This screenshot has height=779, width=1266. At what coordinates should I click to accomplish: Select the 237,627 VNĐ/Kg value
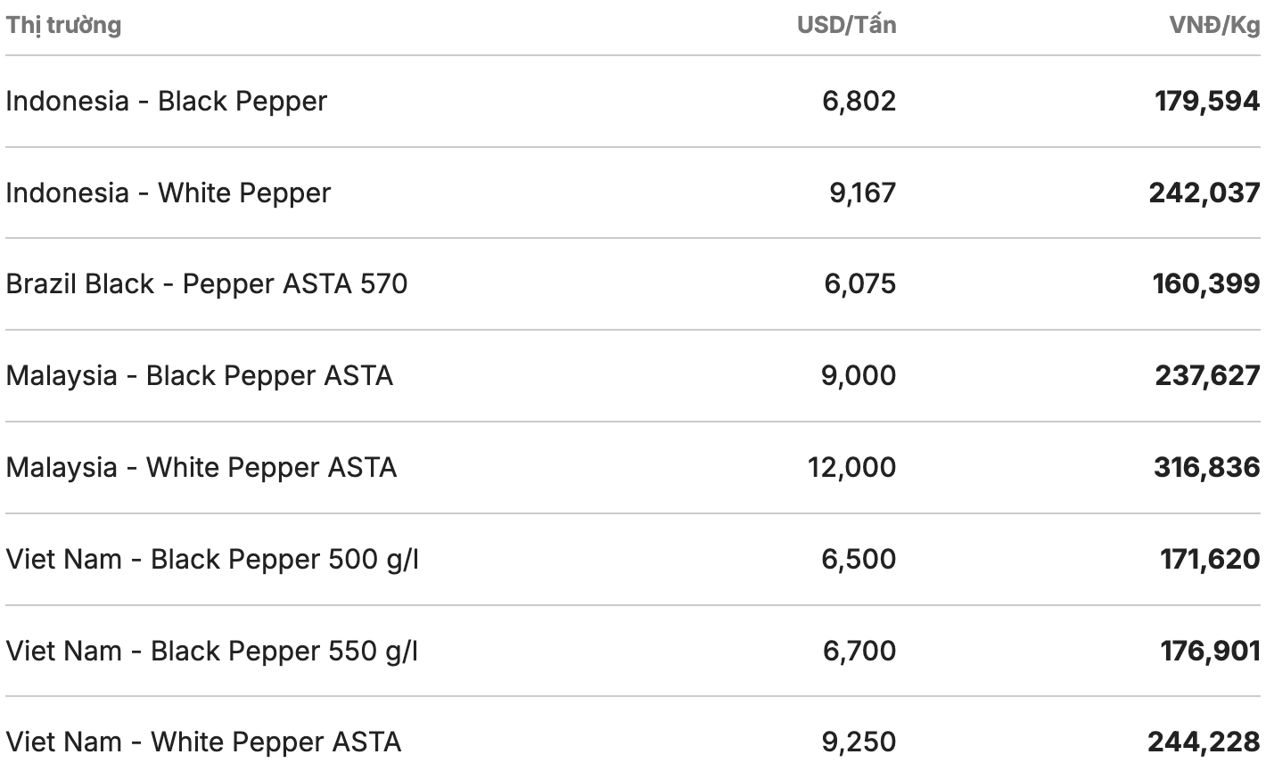point(1207,375)
